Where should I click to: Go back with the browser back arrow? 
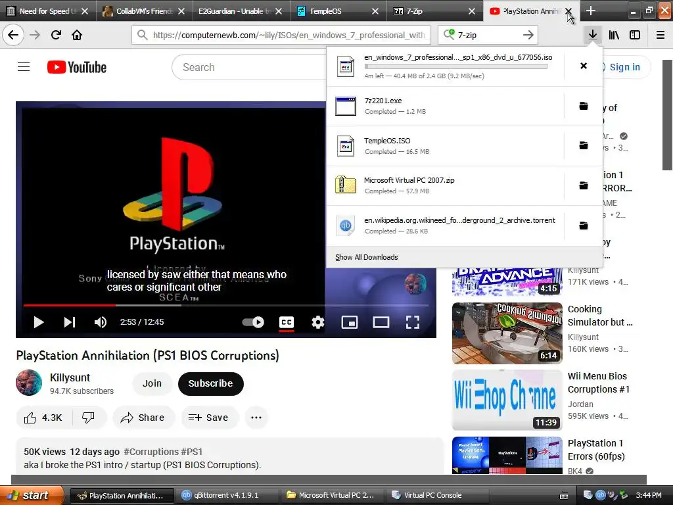pos(13,35)
